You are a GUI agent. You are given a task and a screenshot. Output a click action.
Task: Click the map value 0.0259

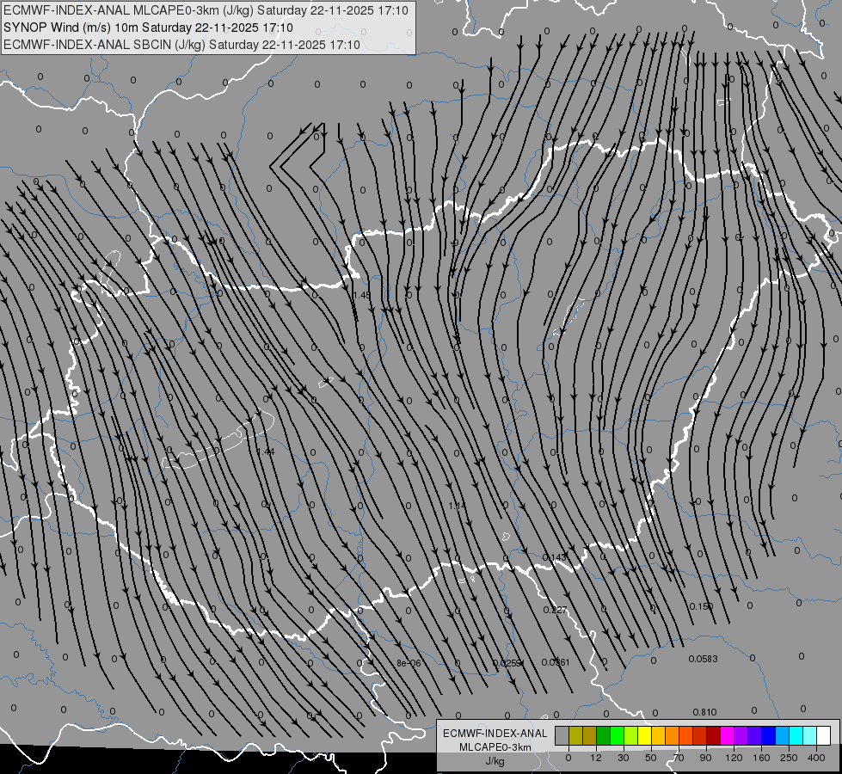(507, 663)
